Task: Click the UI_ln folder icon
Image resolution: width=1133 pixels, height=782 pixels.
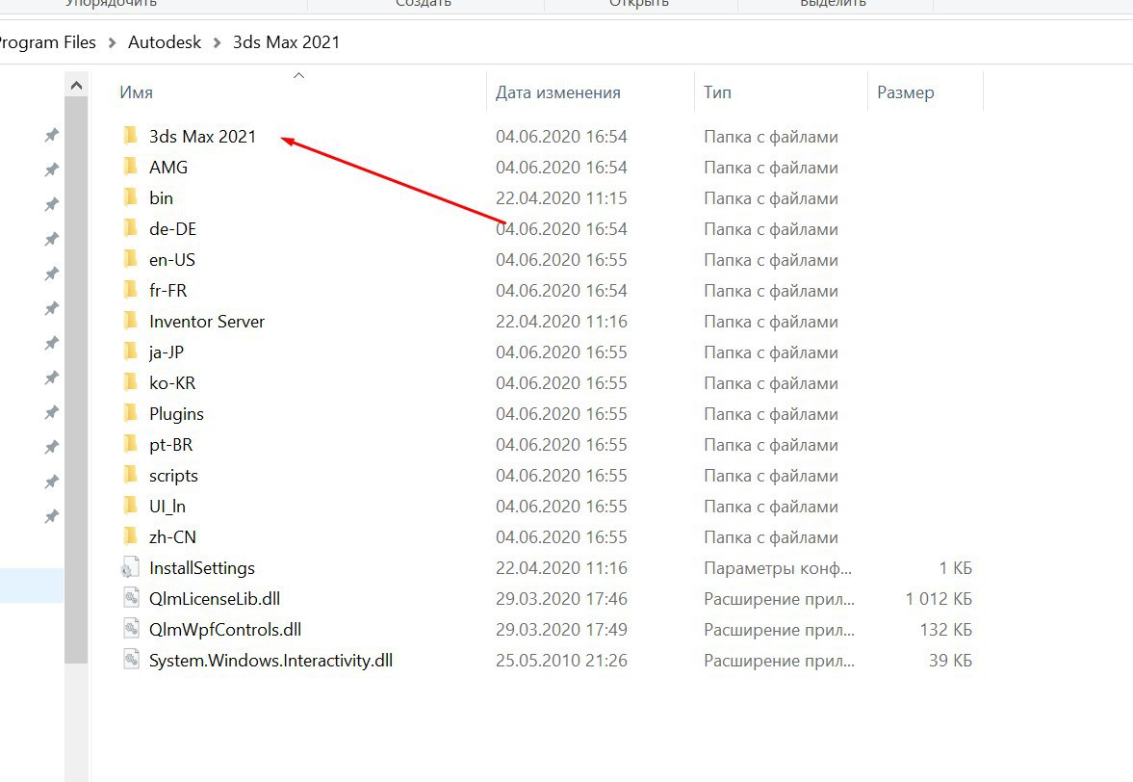Action: click(131, 506)
